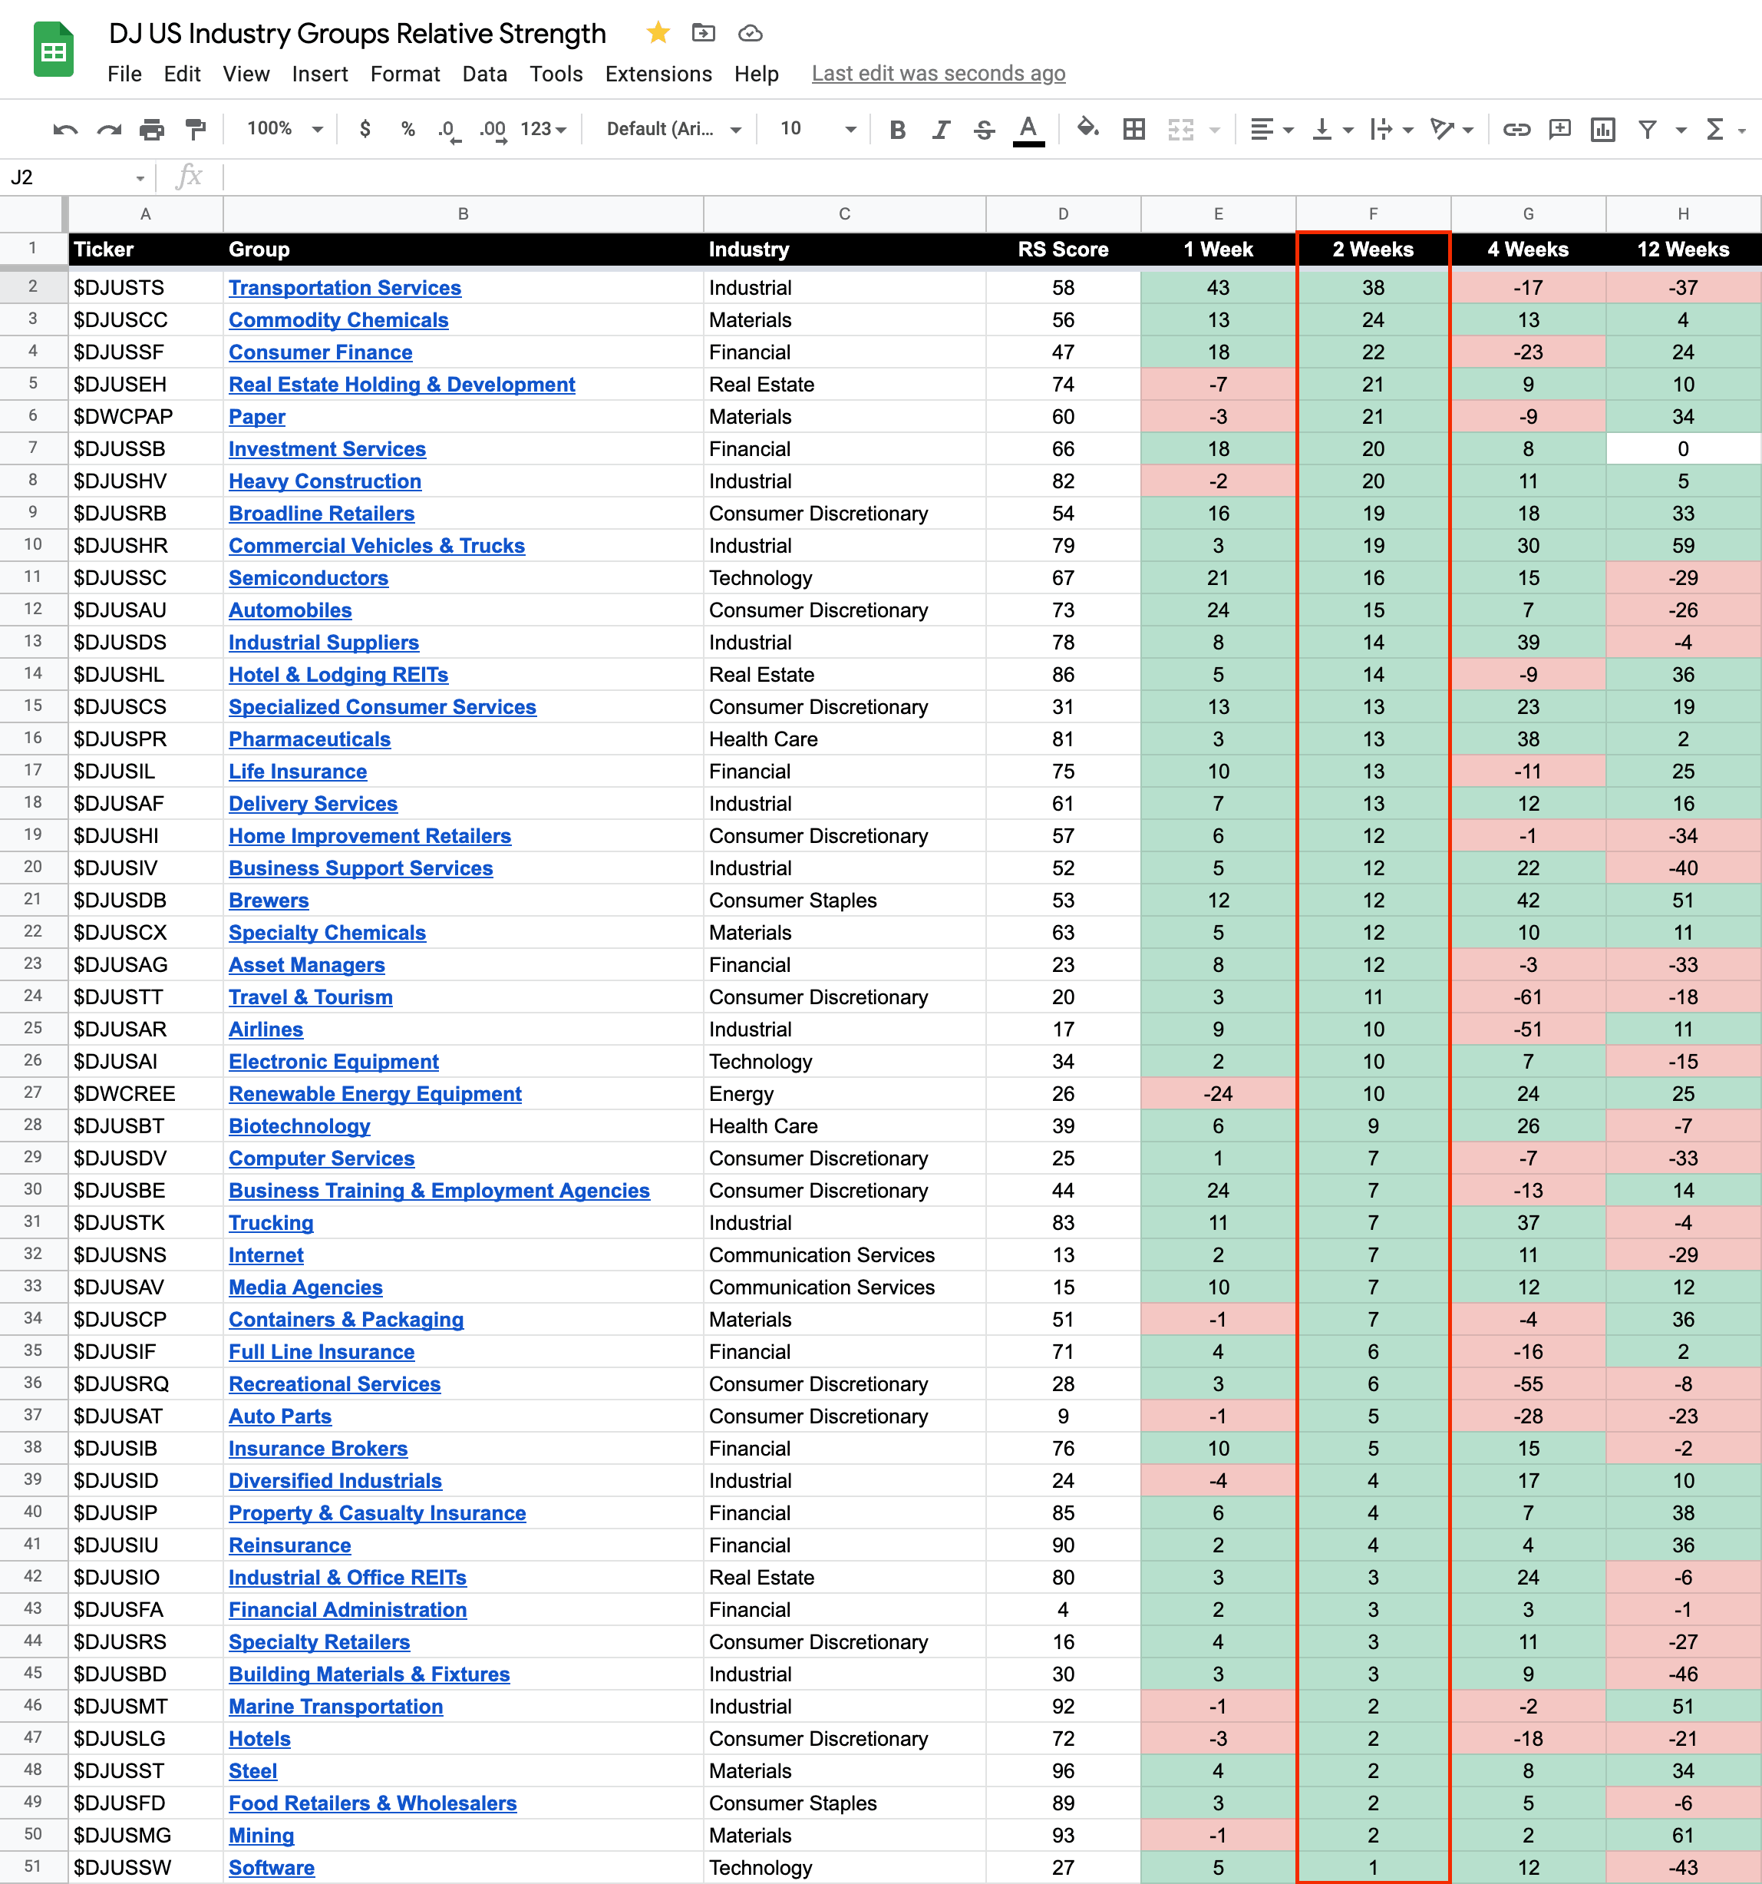Open the Hotel & Lodging REITs link
Screen dimensions: 1762x1884
(338, 675)
